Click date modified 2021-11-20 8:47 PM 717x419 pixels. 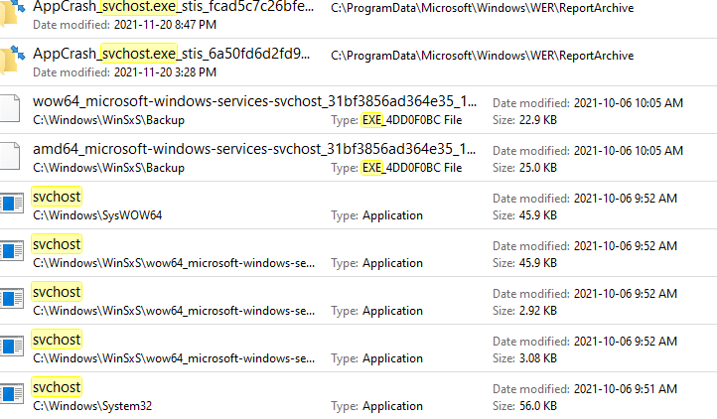165,25
